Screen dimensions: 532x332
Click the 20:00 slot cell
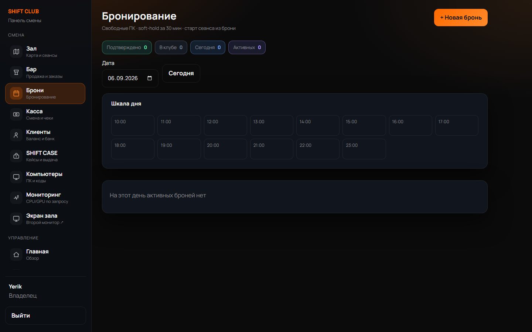(x=225, y=149)
